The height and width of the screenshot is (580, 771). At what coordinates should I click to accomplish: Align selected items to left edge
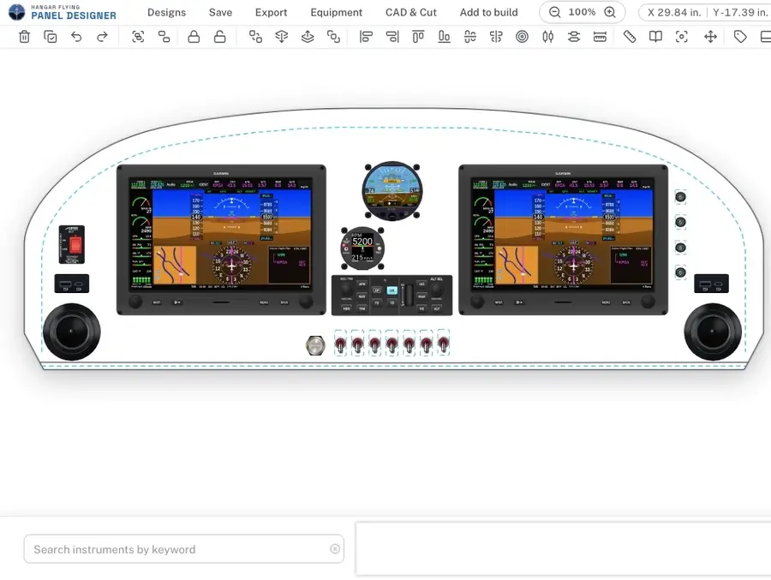pos(367,37)
